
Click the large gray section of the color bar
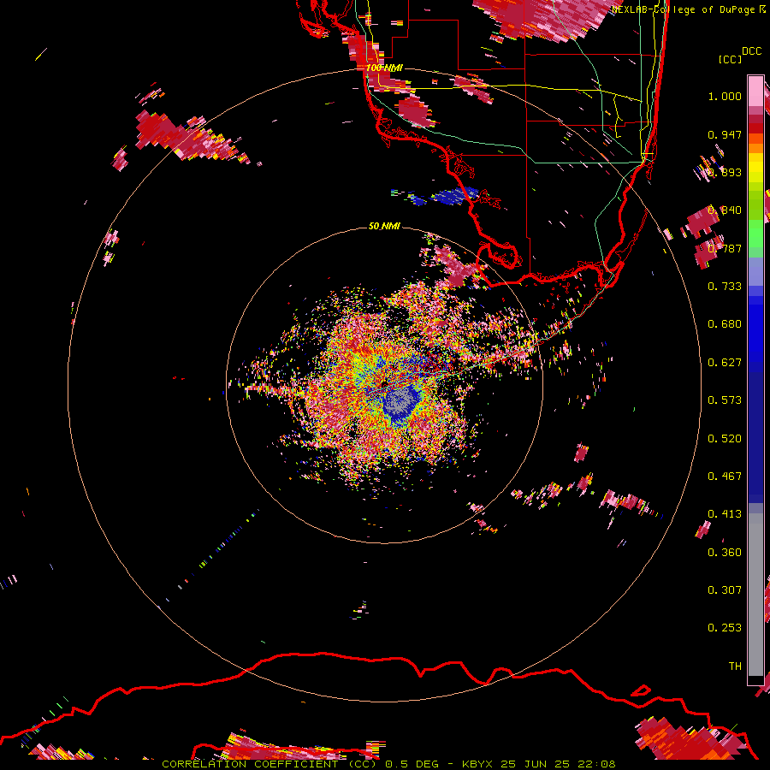click(755, 595)
